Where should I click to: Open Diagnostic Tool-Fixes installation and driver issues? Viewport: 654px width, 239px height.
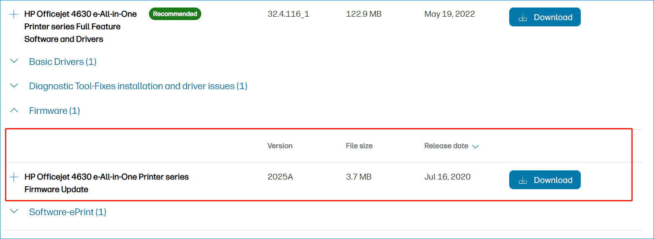pyautogui.click(x=138, y=86)
